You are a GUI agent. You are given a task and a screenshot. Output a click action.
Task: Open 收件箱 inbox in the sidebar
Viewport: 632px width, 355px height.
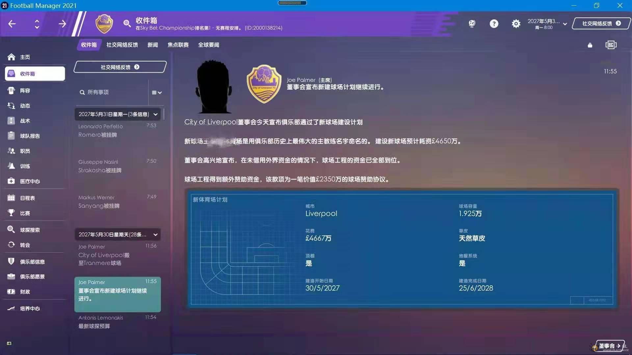point(35,74)
